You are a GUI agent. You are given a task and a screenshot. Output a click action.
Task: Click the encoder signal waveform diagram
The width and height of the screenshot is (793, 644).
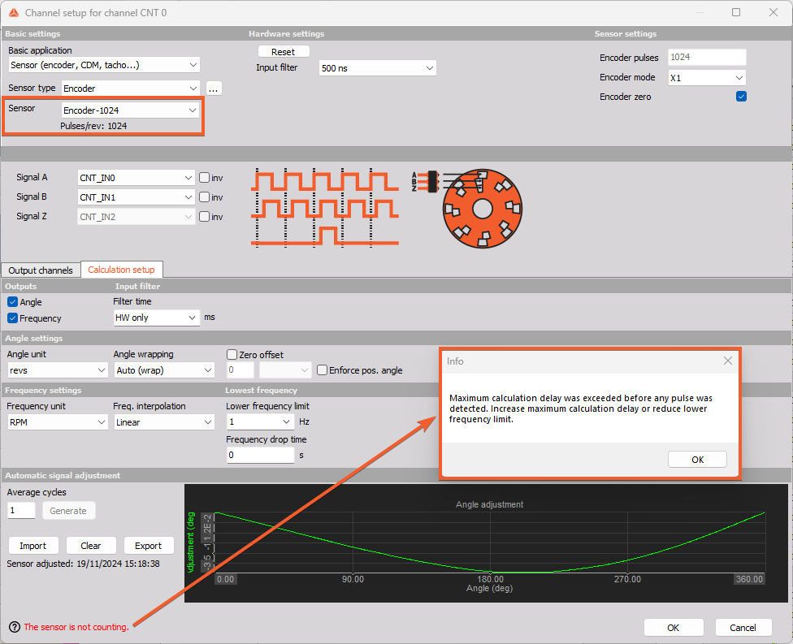325,208
